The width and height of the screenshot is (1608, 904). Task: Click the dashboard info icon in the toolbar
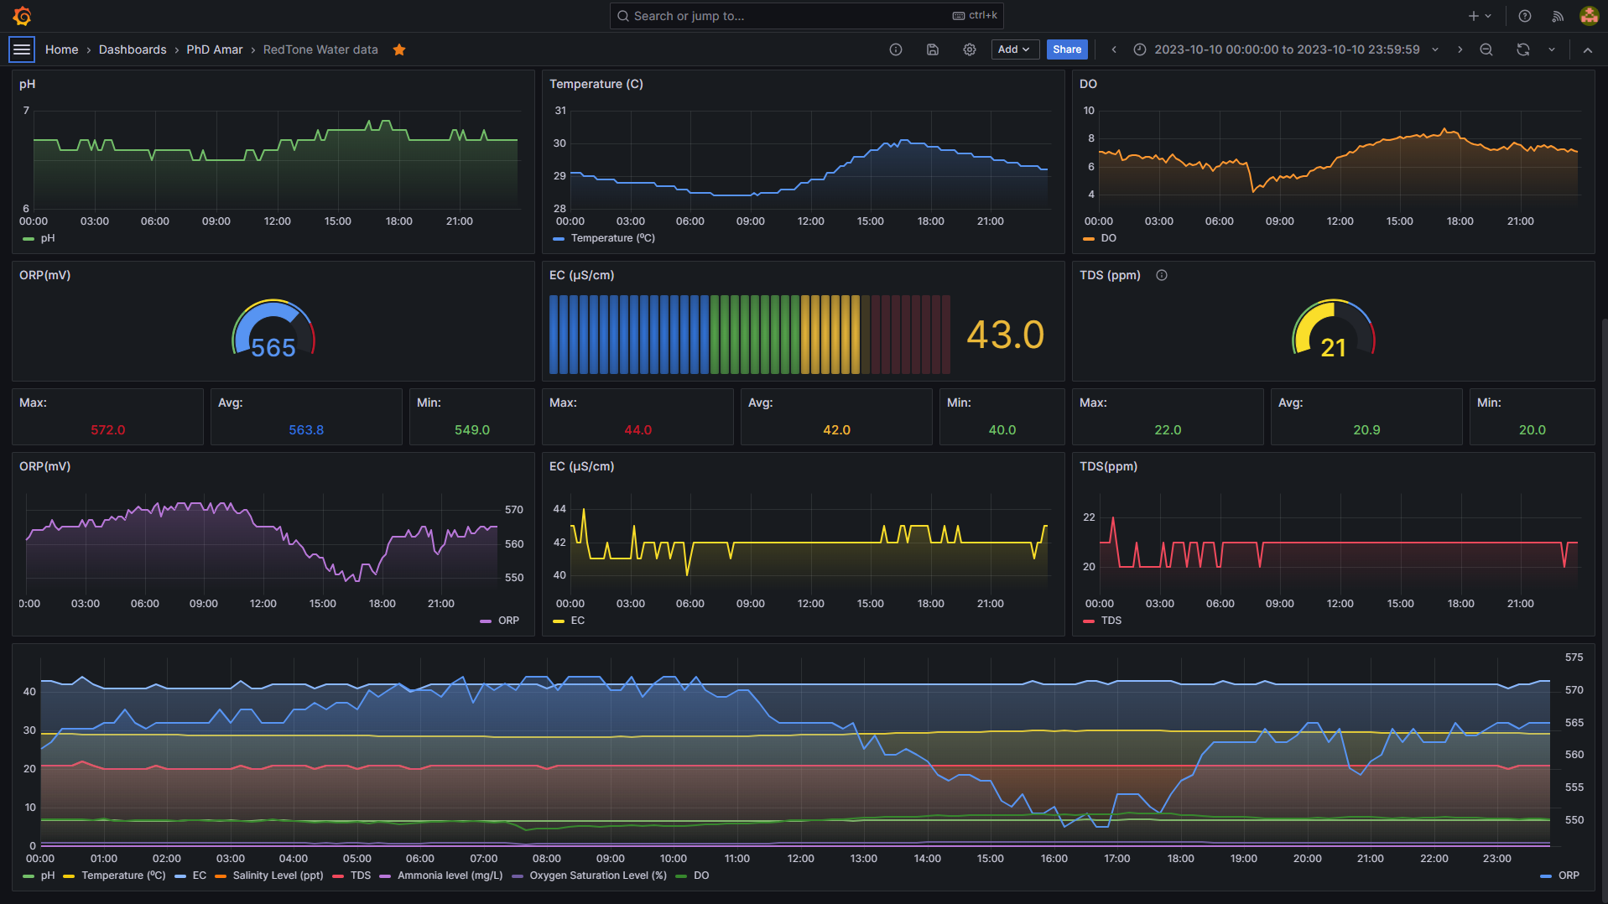click(x=895, y=49)
